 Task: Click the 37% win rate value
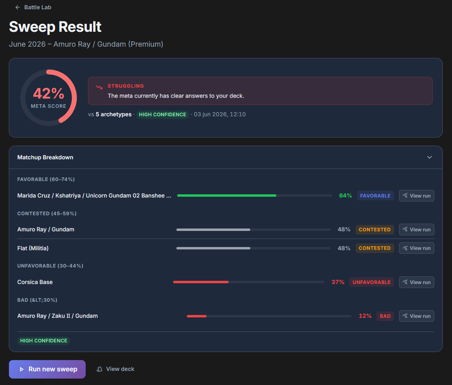338,282
